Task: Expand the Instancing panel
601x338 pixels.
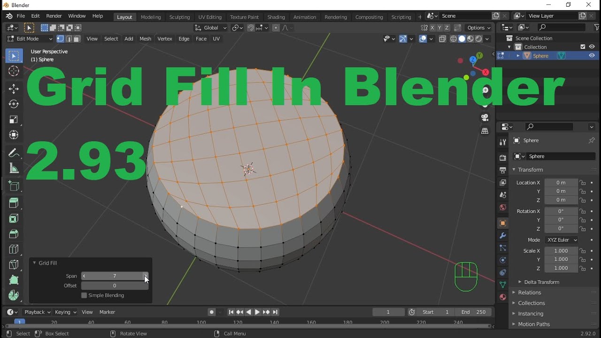Action: [x=514, y=314]
